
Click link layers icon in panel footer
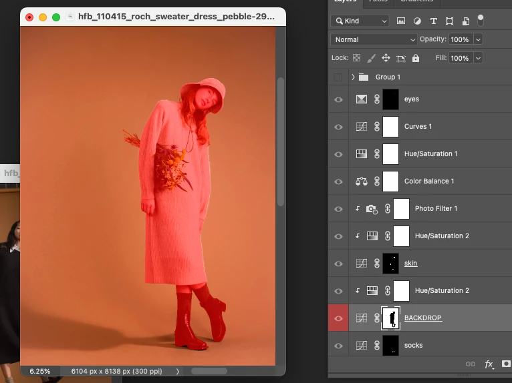pos(470,364)
